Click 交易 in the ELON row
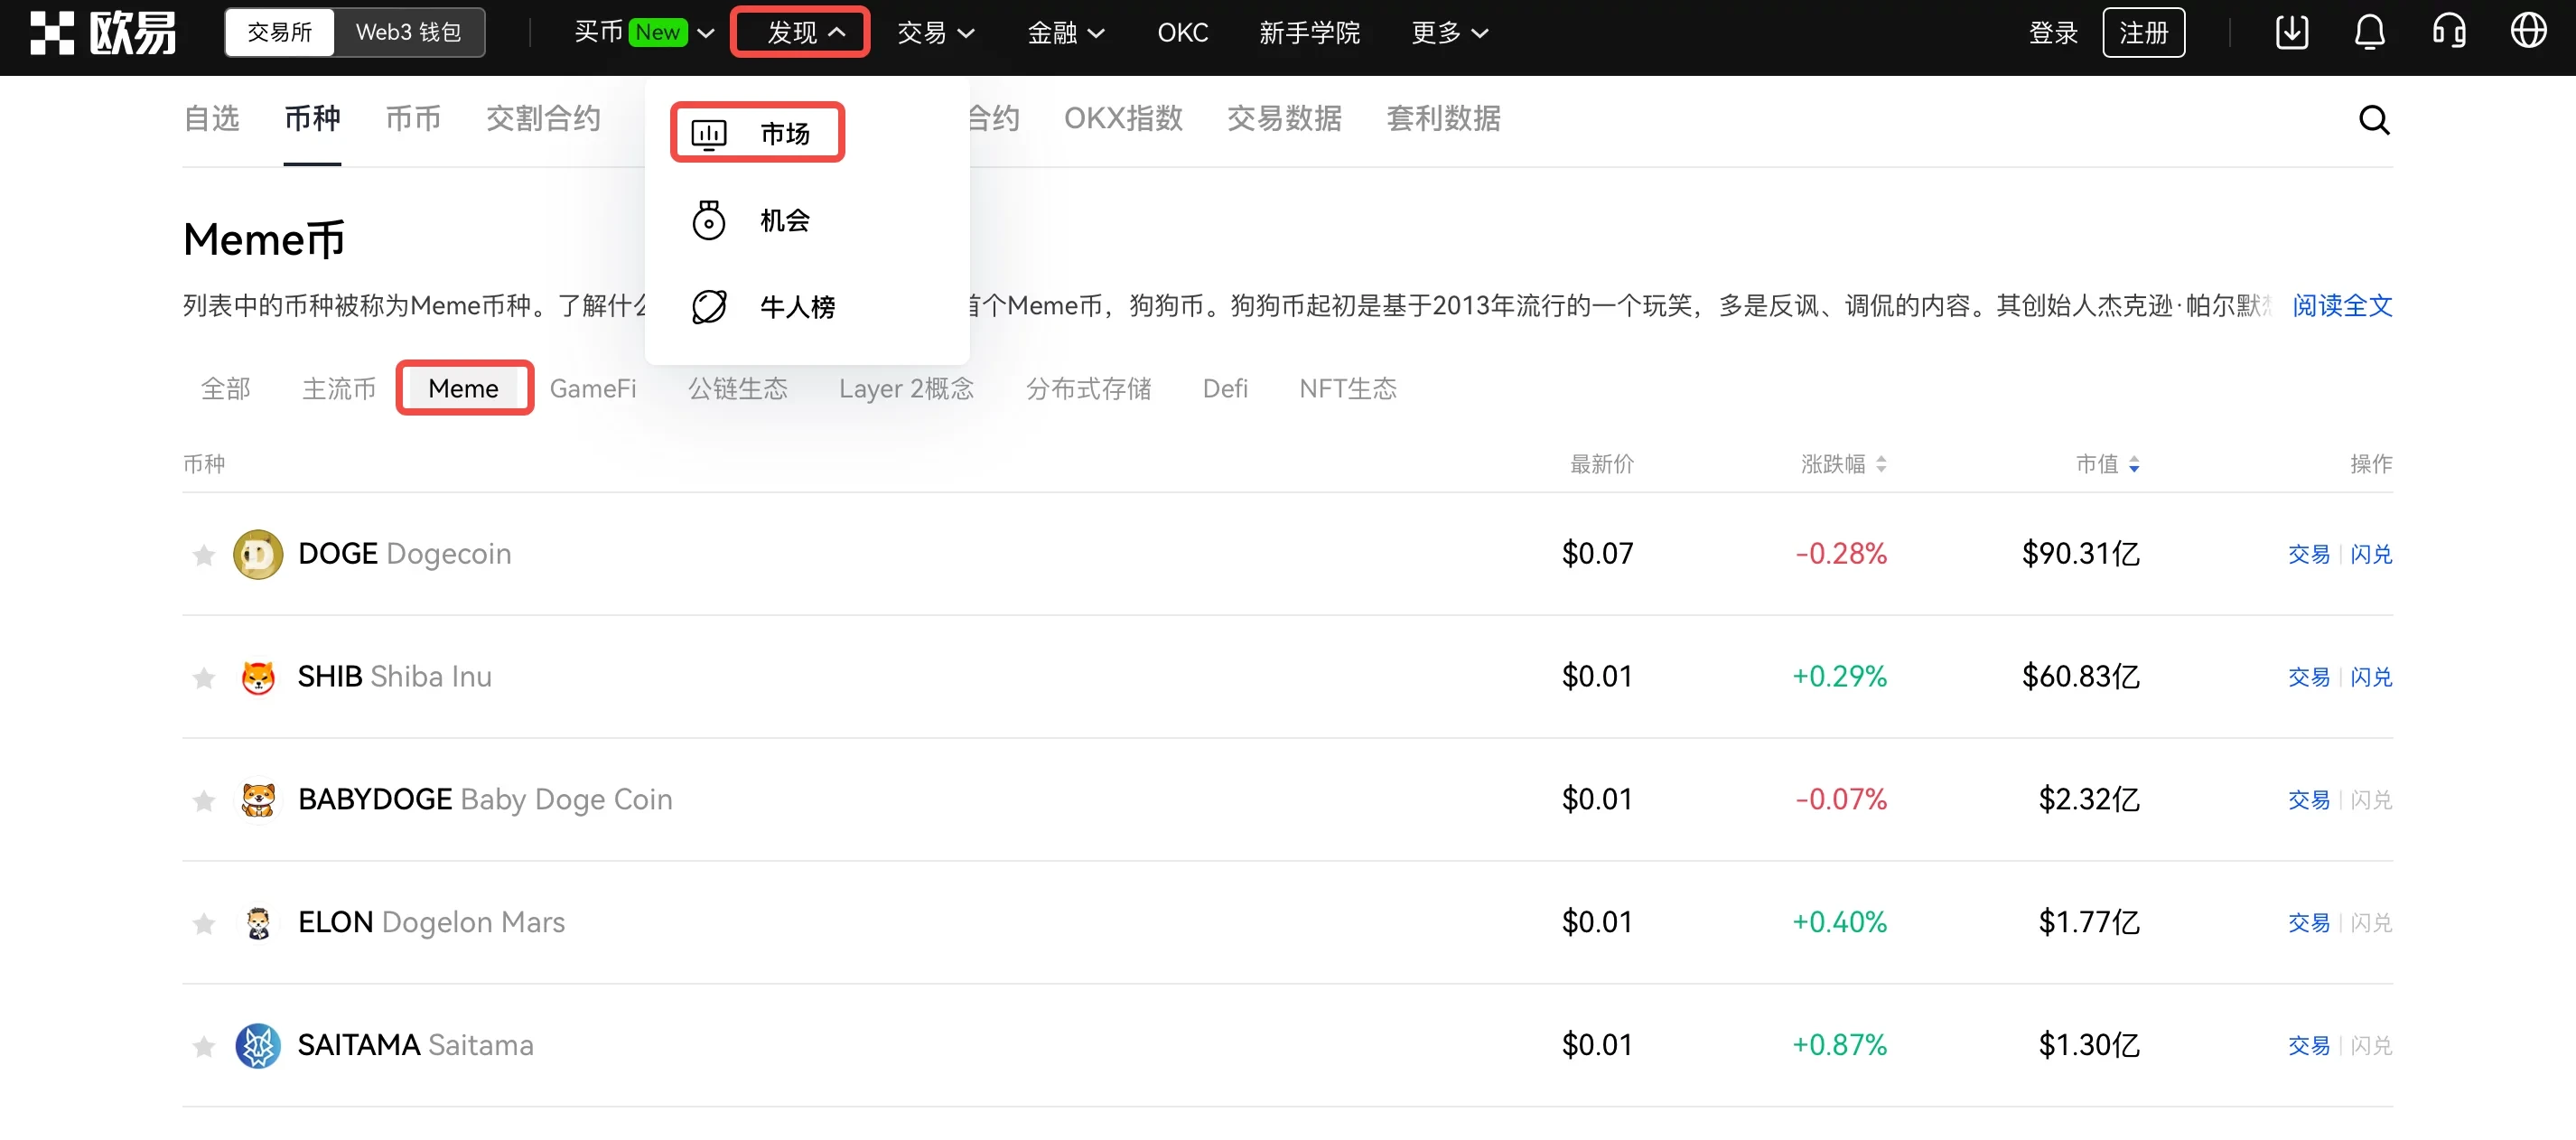 (2309, 924)
